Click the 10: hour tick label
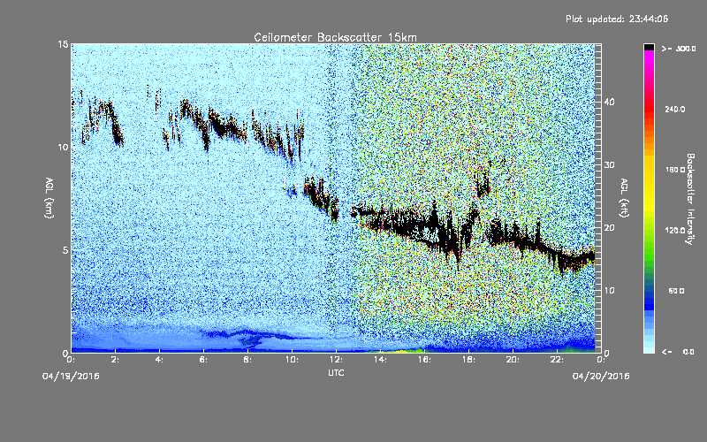Image resolution: width=707 pixels, height=442 pixels. point(292,360)
